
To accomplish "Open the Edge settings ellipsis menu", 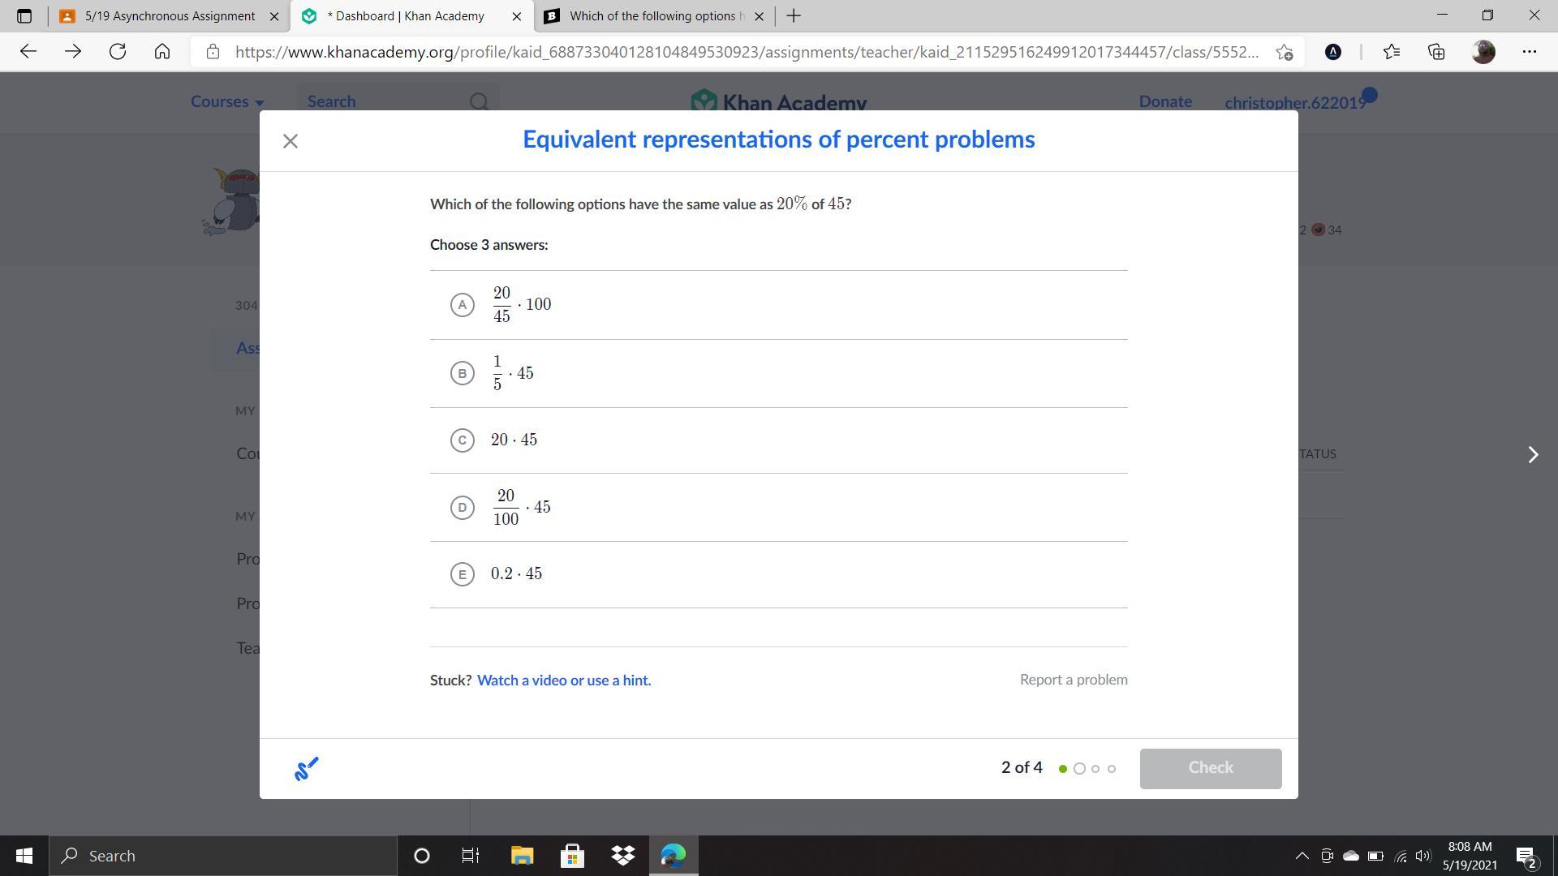I will point(1530,52).
